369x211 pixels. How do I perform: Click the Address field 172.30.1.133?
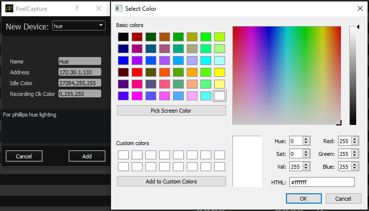coord(80,72)
